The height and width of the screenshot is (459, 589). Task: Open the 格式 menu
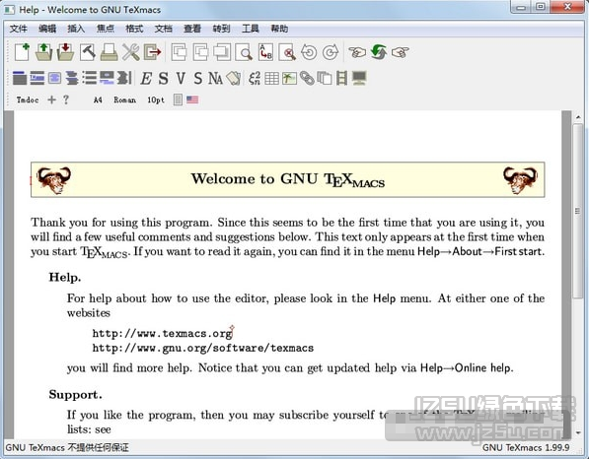(x=134, y=29)
